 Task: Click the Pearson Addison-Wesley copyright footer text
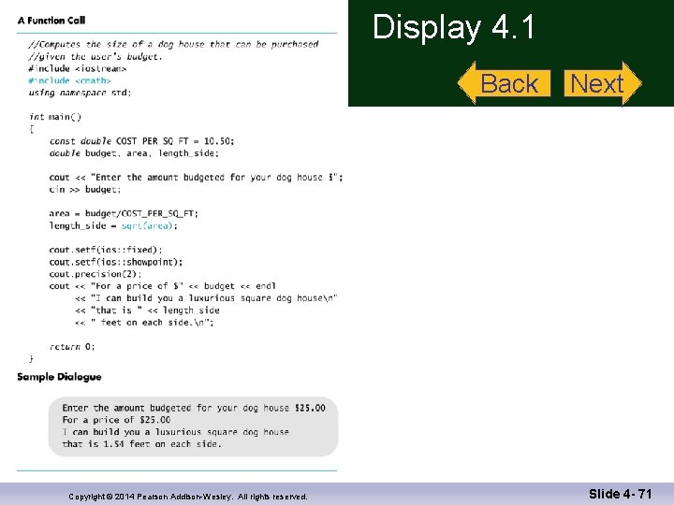188,497
